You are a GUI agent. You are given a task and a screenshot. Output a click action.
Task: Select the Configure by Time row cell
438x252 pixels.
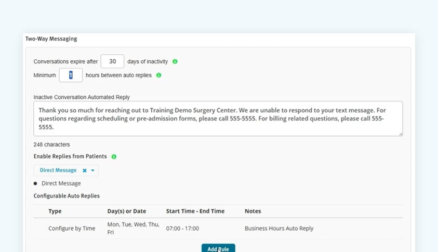[72, 228]
